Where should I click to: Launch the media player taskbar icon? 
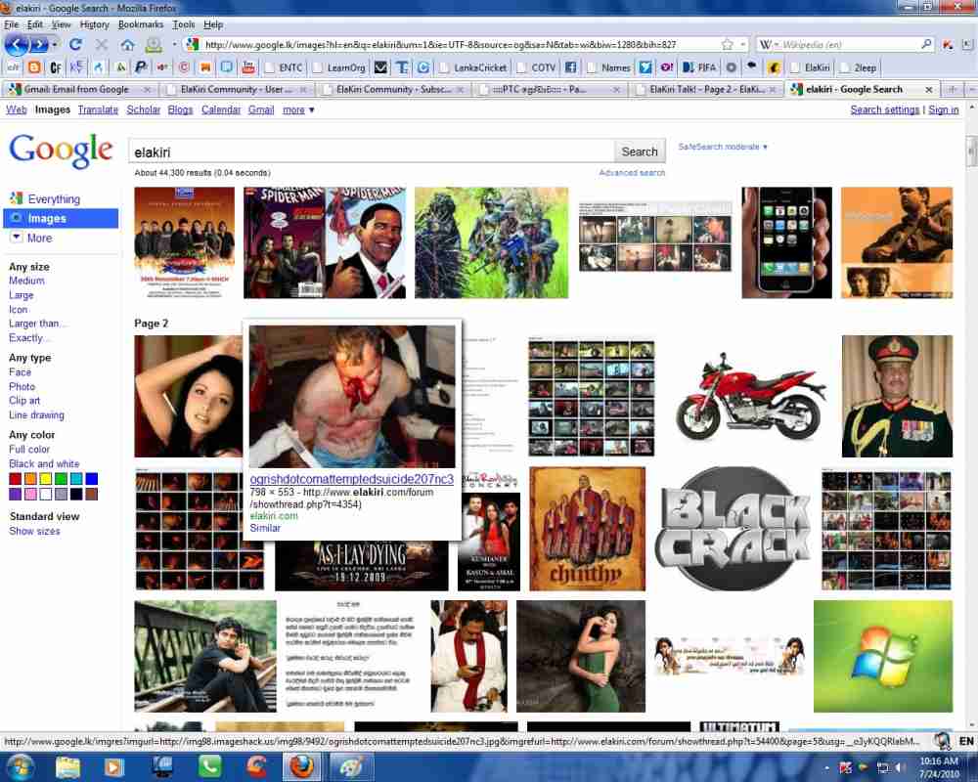pyautogui.click(x=114, y=767)
